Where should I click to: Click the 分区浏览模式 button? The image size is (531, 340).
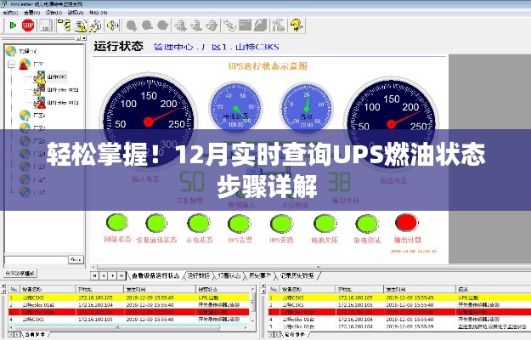click(x=20, y=273)
